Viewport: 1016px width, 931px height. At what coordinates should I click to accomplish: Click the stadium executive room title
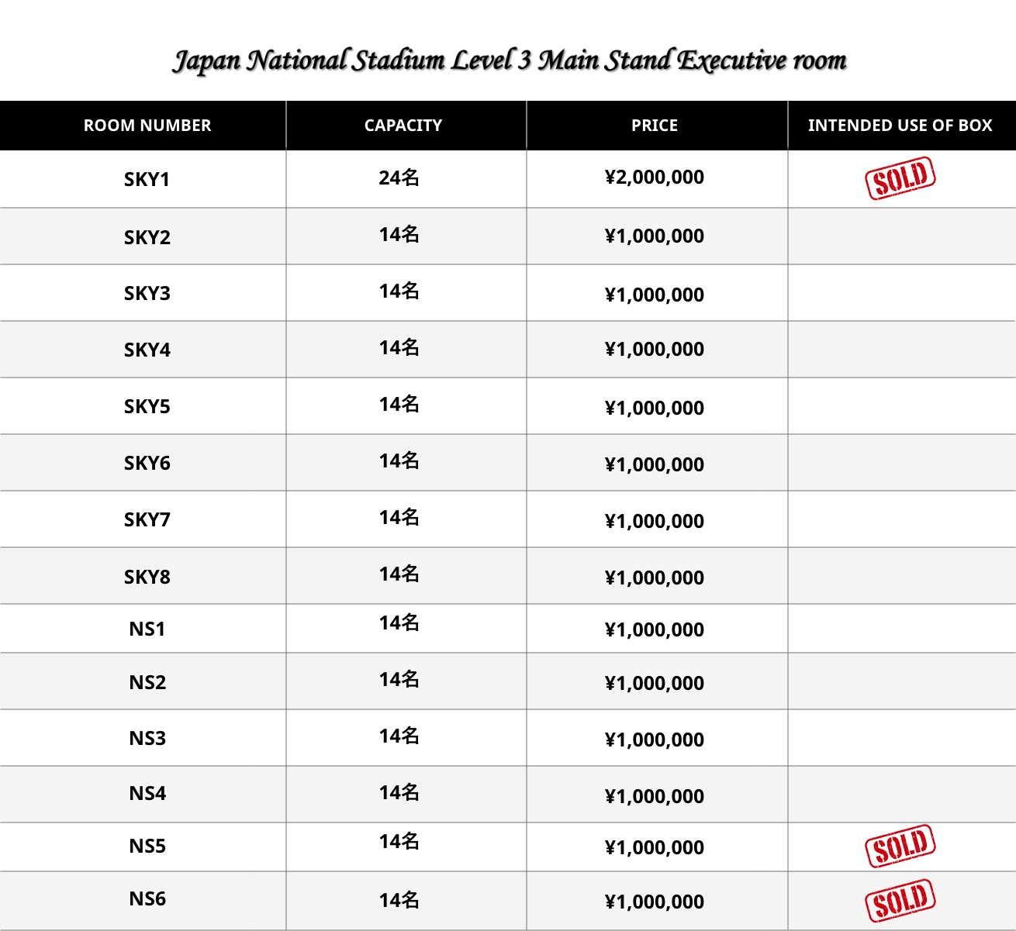click(510, 60)
